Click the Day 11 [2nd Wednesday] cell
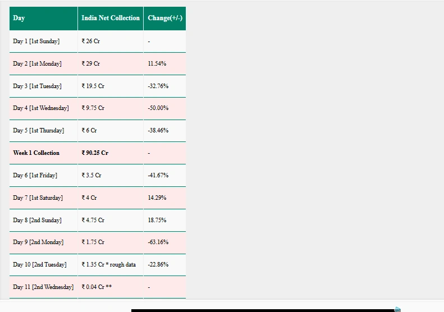The image size is (444, 312). (x=43, y=287)
